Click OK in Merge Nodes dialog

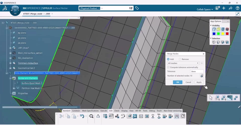[x=178, y=82]
